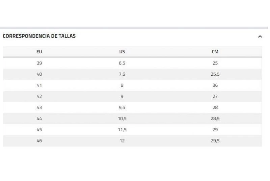
Task: Collapse the Correspondencia de Tallas section chevron
Action: coord(260,36)
